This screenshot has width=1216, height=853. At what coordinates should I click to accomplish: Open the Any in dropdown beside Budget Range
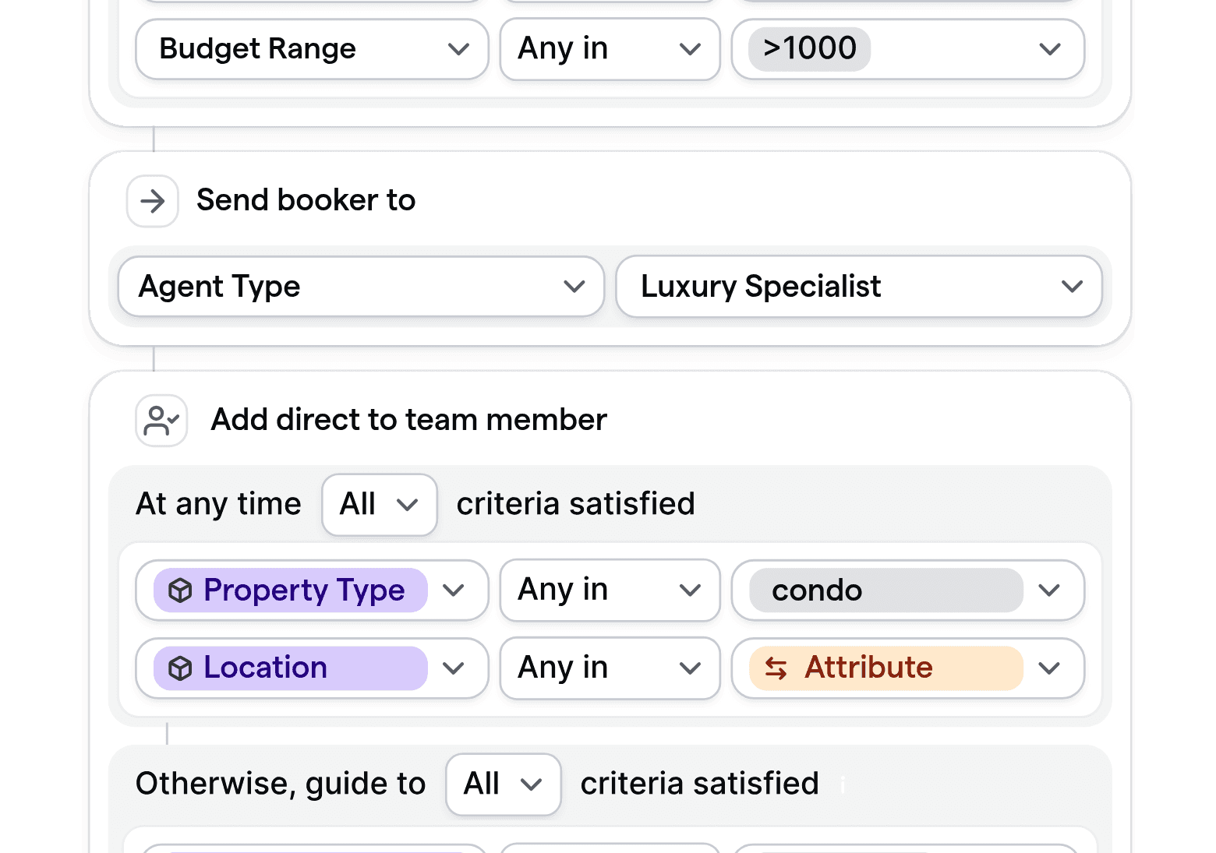pyautogui.click(x=689, y=48)
